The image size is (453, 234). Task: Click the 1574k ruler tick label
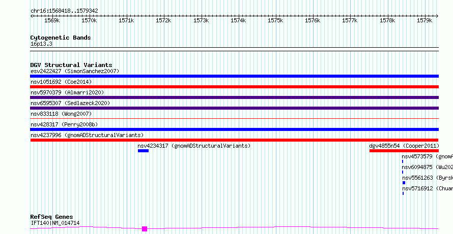pos(238,20)
